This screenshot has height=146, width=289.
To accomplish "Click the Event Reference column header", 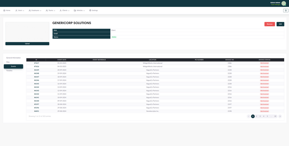I will (99, 60).
